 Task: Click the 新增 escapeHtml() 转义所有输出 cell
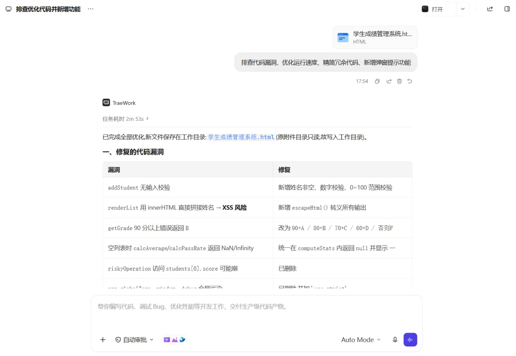point(343,208)
